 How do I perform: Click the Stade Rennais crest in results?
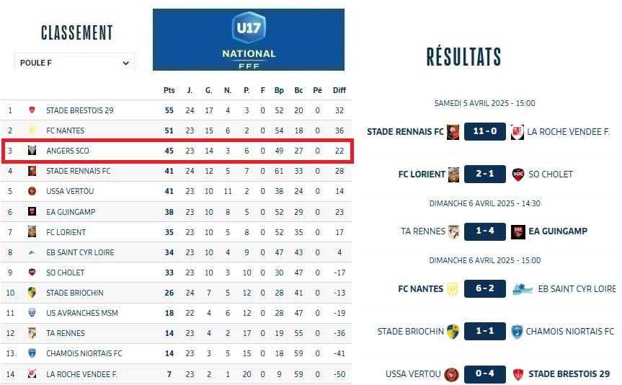click(x=453, y=132)
